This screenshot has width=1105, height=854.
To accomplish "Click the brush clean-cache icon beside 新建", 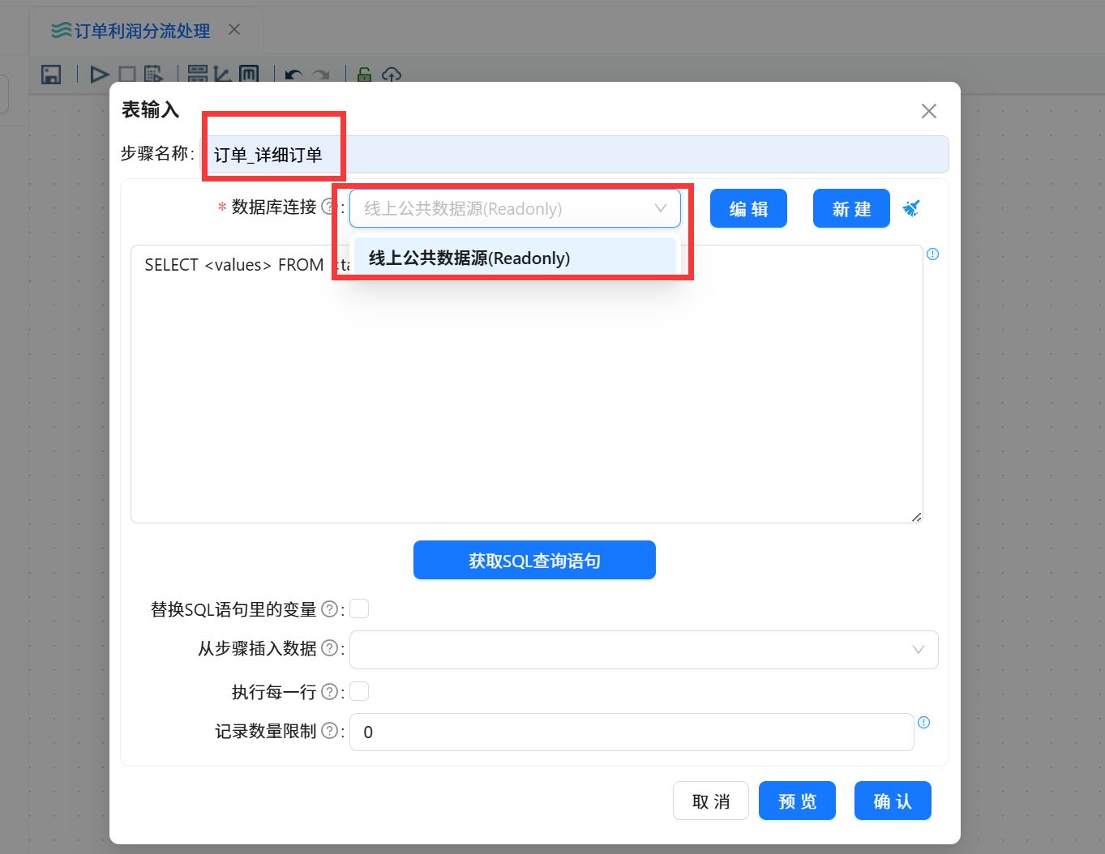I will [x=911, y=208].
